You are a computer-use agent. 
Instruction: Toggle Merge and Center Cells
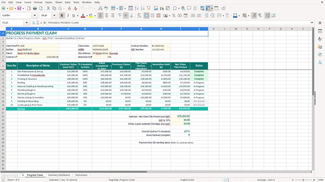[x=147, y=16]
